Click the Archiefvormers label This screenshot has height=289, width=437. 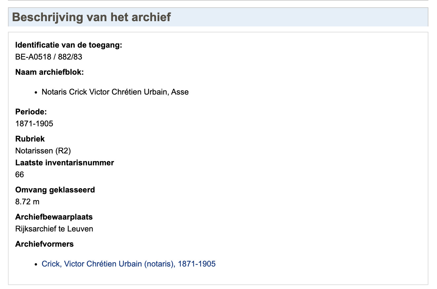[44, 244]
